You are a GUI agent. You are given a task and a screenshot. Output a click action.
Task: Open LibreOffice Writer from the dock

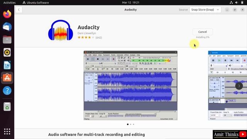coord(7,65)
